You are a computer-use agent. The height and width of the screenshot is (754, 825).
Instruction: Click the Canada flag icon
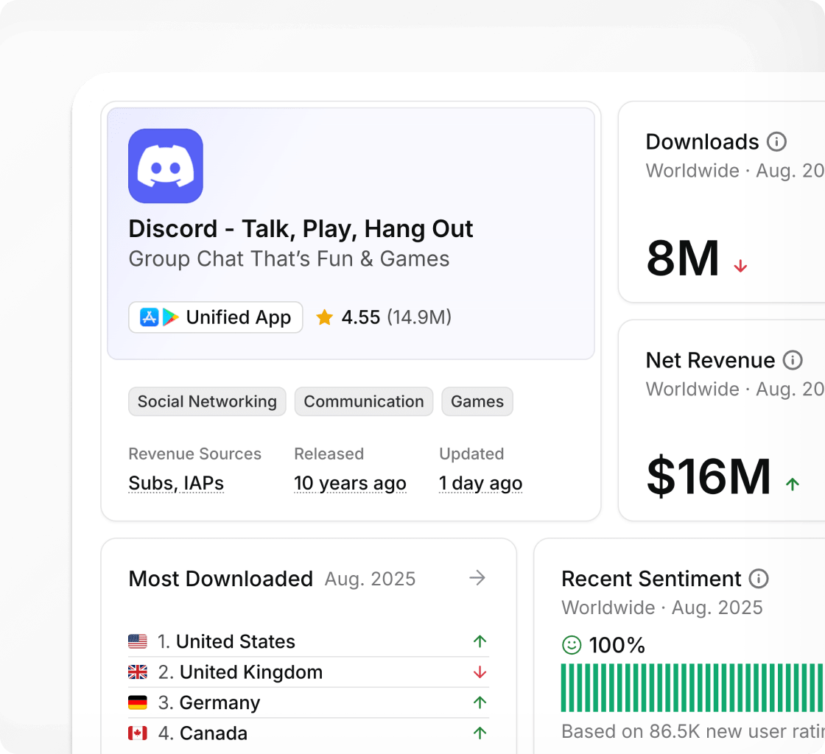(x=138, y=733)
